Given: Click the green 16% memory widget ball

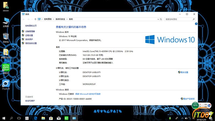Looking at the screenshot, I should [x=195, y=105].
